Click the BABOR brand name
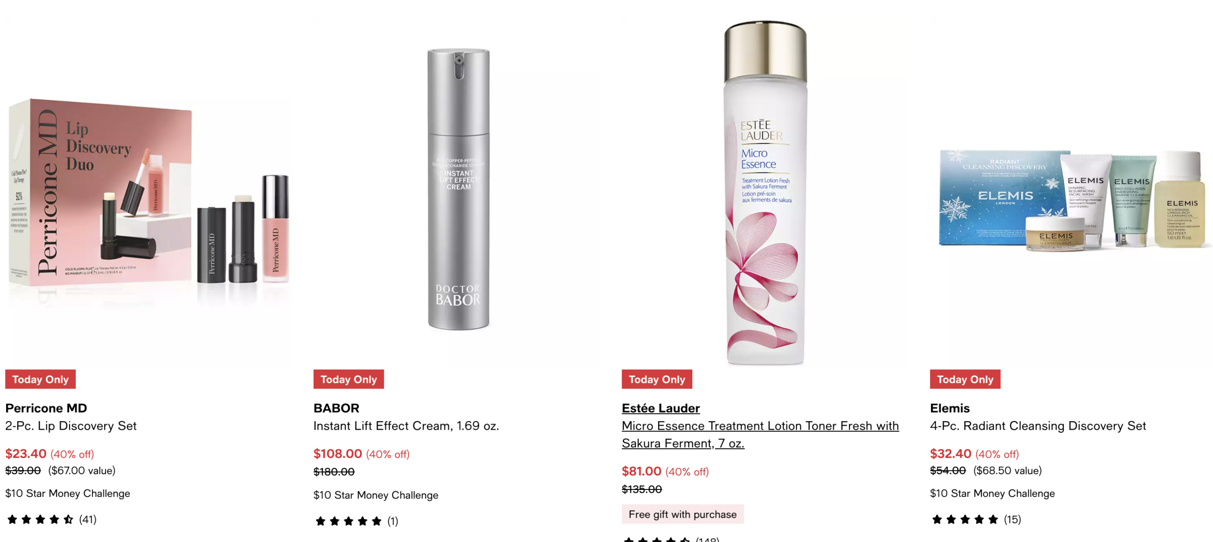This screenshot has height=542, width=1213. pos(336,408)
